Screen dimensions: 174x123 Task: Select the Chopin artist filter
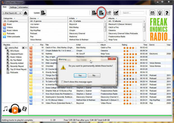point(72,31)
